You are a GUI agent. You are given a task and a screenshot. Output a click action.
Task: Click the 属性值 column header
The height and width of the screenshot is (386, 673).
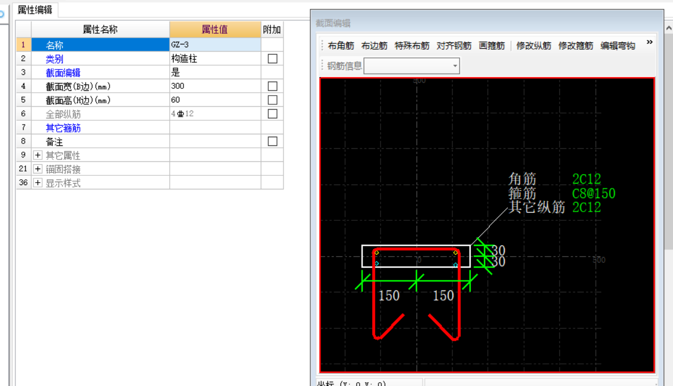coord(215,29)
